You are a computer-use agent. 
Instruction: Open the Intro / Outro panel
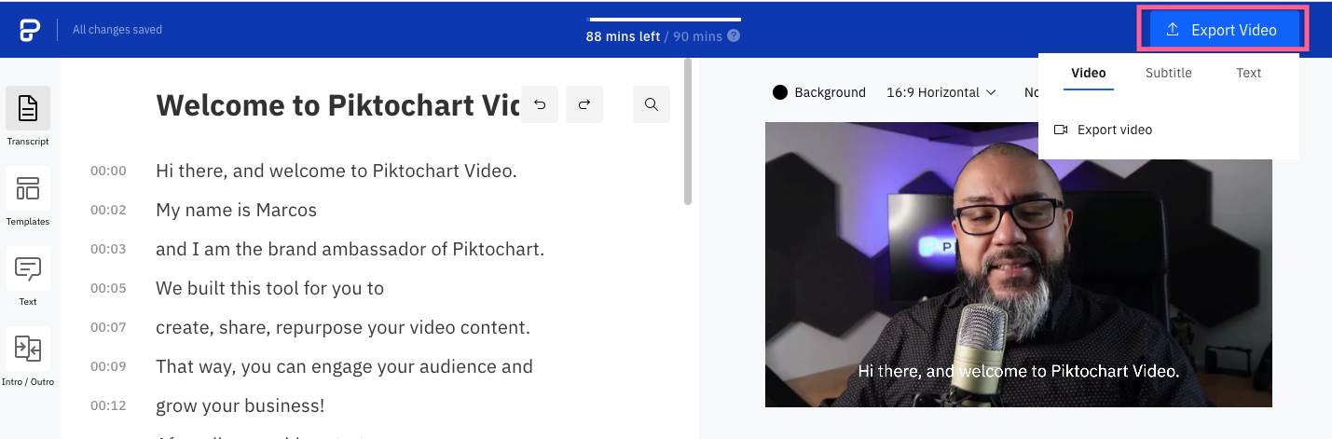pos(28,349)
